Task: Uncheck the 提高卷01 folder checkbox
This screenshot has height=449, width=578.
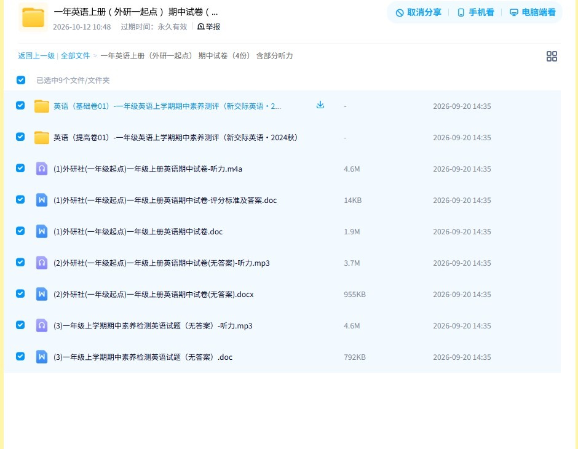Action: click(x=20, y=137)
